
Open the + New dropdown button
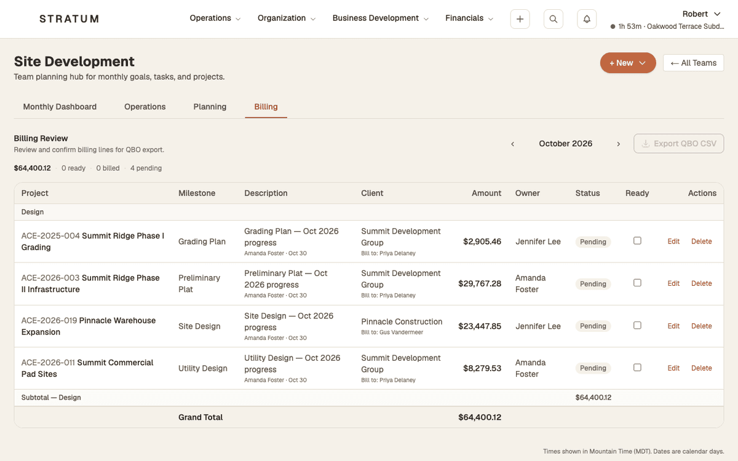[x=628, y=63]
